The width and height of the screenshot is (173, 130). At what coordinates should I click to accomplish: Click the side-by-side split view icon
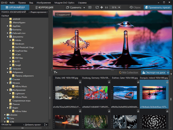[x=90, y=7]
